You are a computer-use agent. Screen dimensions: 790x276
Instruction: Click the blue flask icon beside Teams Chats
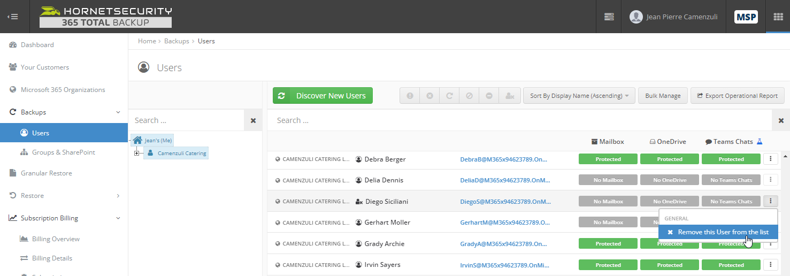[759, 142]
